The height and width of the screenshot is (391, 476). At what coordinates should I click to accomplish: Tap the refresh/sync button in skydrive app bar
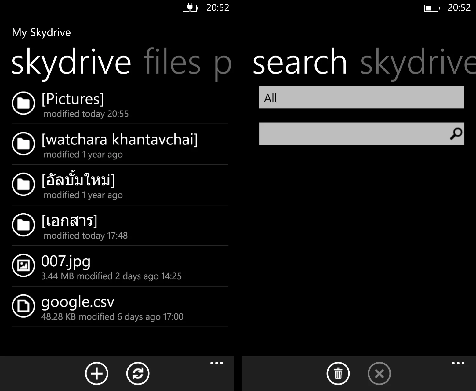[138, 374]
